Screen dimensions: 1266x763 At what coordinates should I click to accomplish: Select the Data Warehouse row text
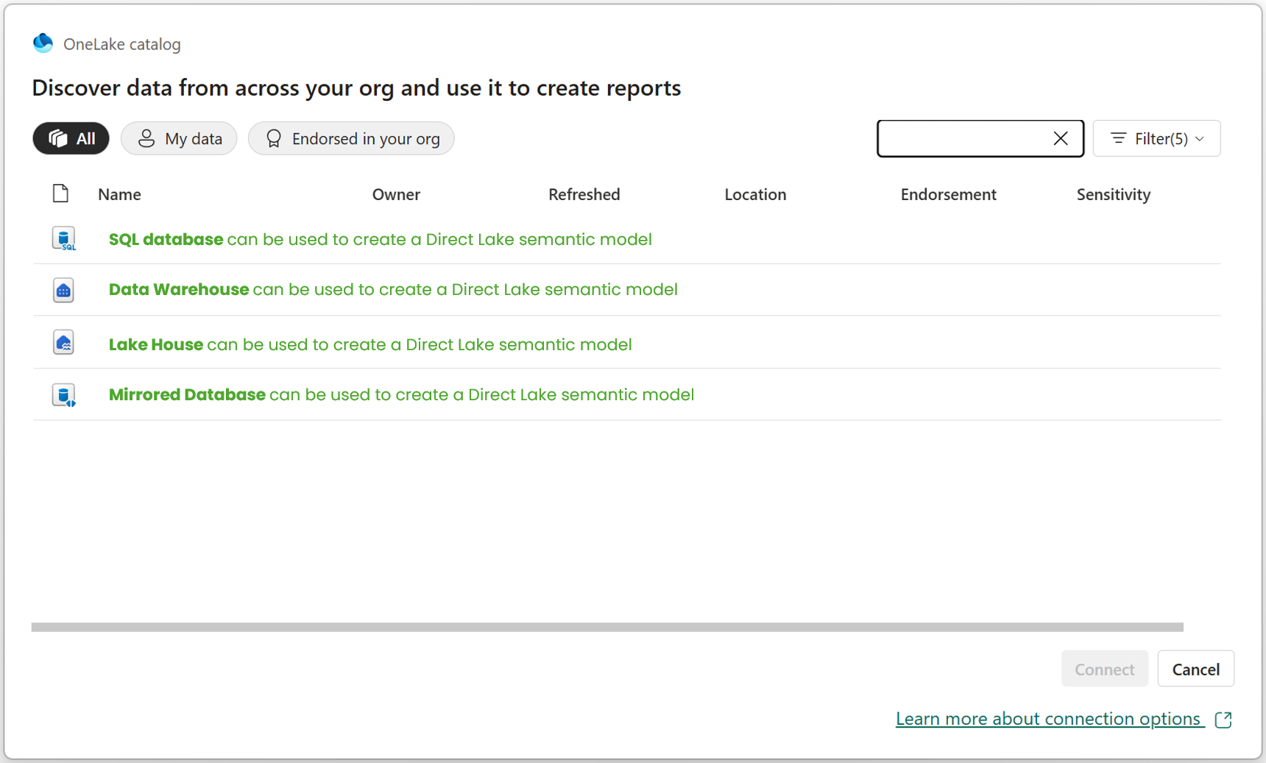tap(393, 290)
